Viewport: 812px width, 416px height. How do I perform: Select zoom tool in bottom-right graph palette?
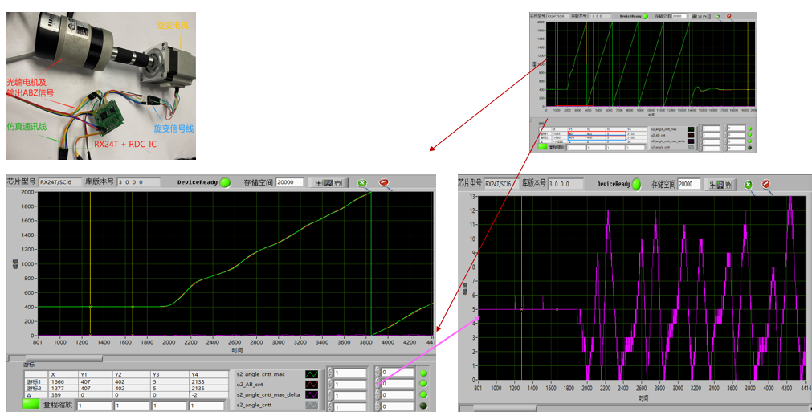coord(720,185)
